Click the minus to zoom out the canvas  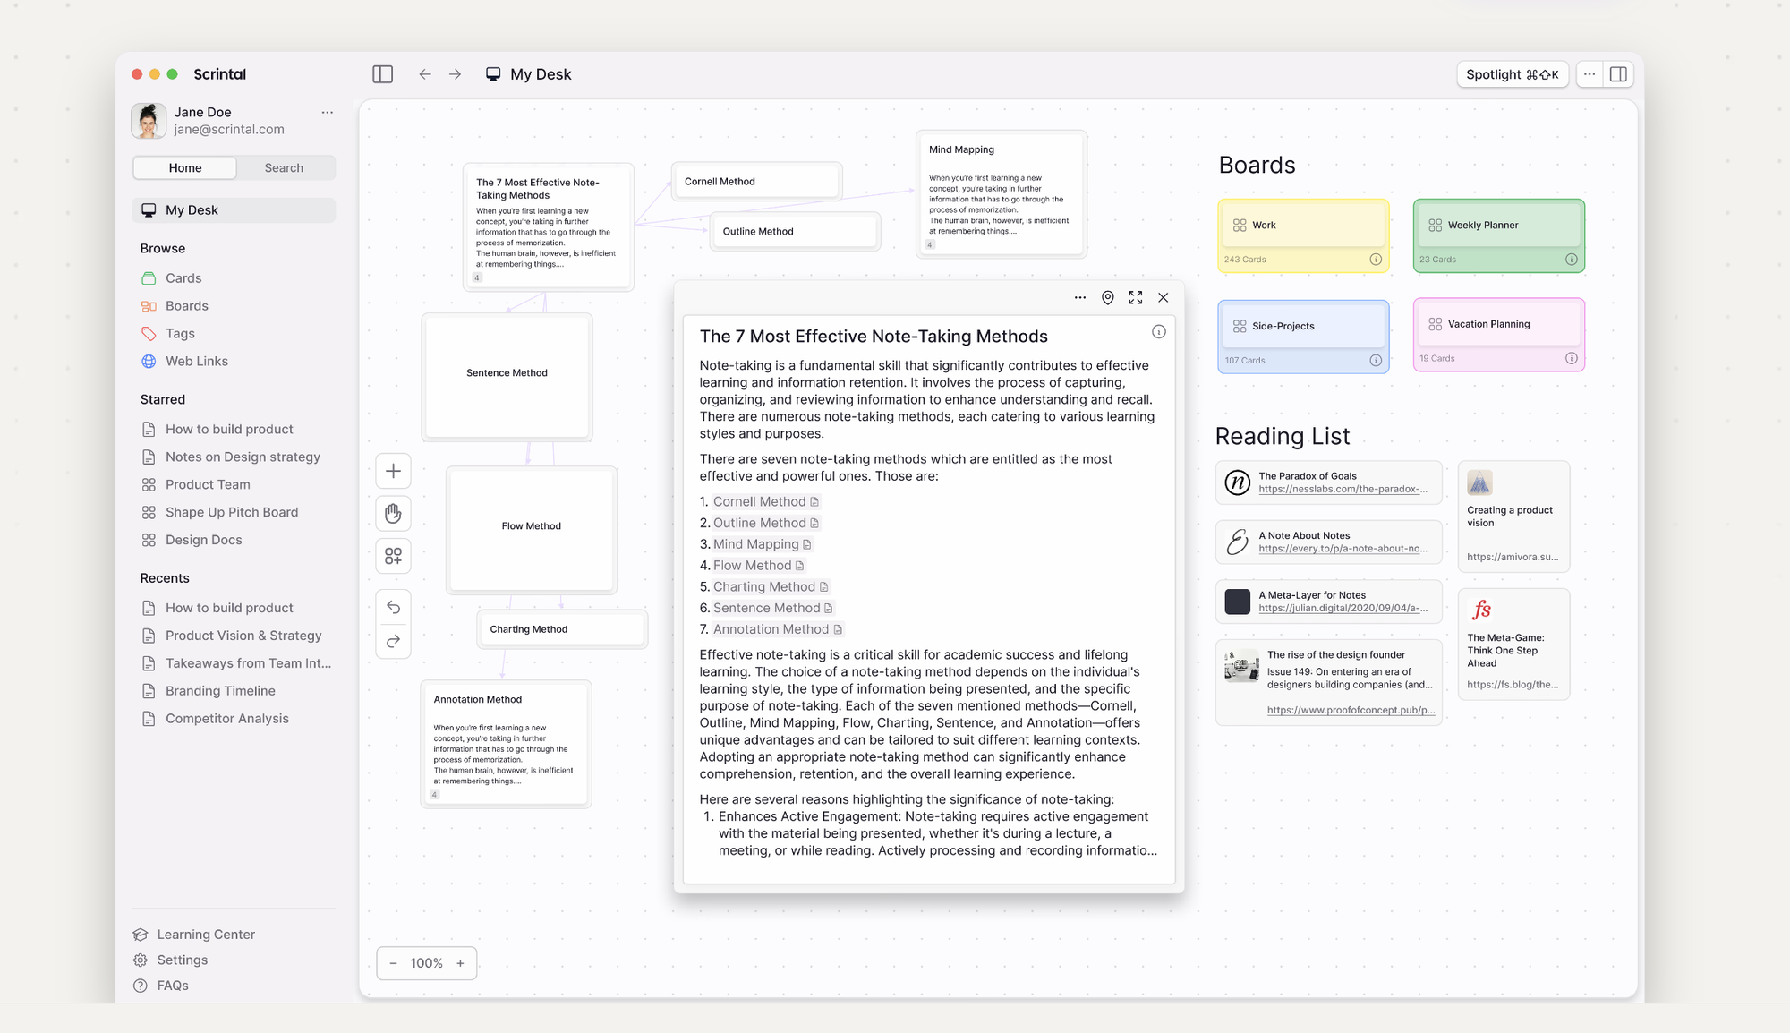394,963
